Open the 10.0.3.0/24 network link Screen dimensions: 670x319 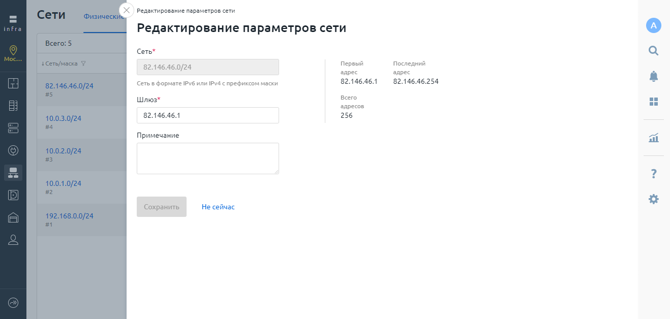[64, 118]
